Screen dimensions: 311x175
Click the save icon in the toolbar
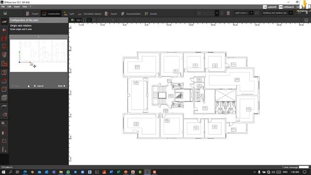(5, 13)
